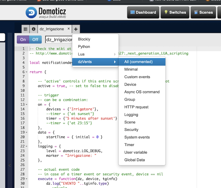
Task: Select the Switches lightbulb icon
Action: click(x=166, y=12)
